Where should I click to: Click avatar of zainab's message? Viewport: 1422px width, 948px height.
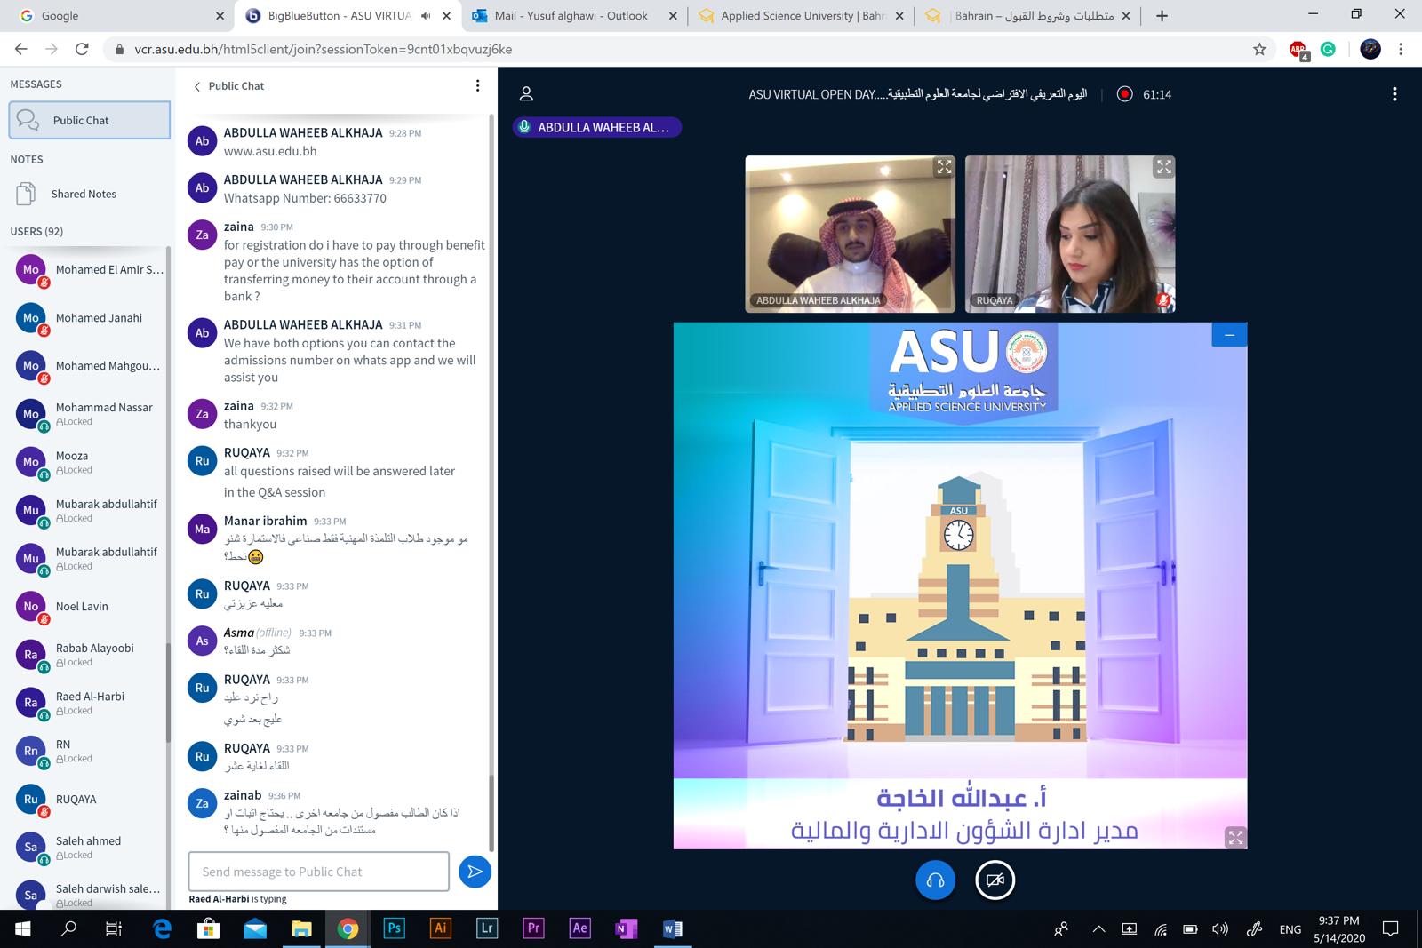[203, 803]
